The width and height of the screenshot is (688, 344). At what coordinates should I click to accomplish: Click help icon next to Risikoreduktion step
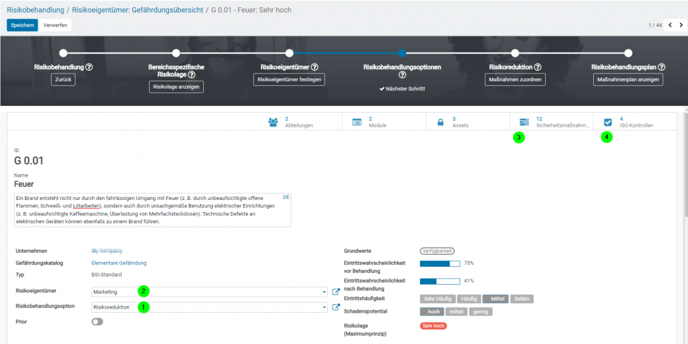coord(538,67)
